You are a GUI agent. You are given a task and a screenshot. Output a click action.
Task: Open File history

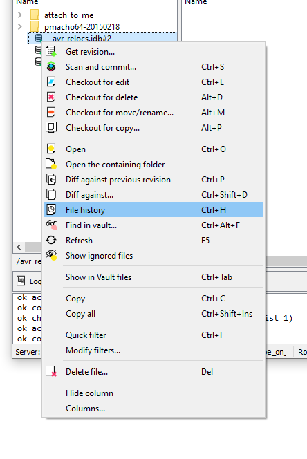click(x=153, y=210)
